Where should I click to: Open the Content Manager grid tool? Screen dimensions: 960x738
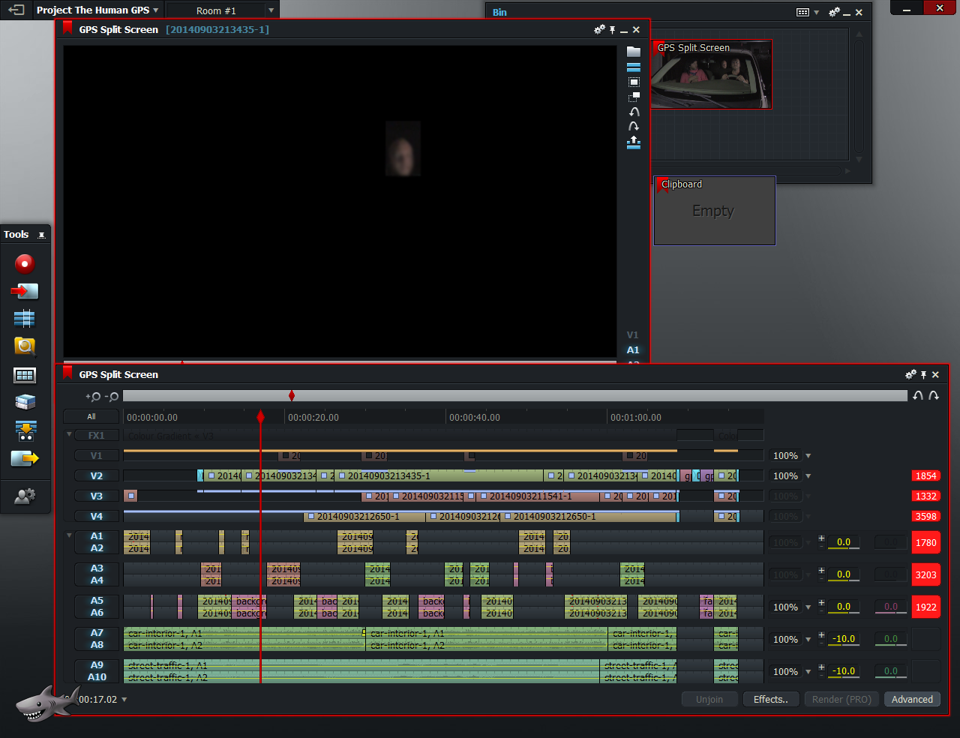(x=25, y=375)
